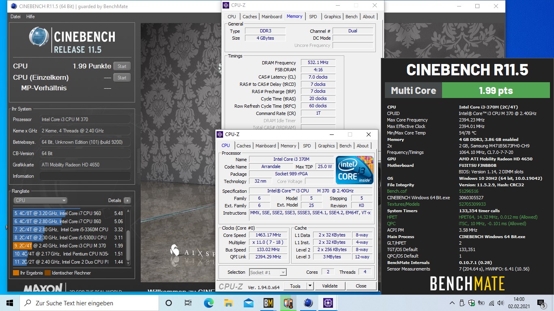
Task: Open Windows Security shield tray icon
Action: coord(472,303)
